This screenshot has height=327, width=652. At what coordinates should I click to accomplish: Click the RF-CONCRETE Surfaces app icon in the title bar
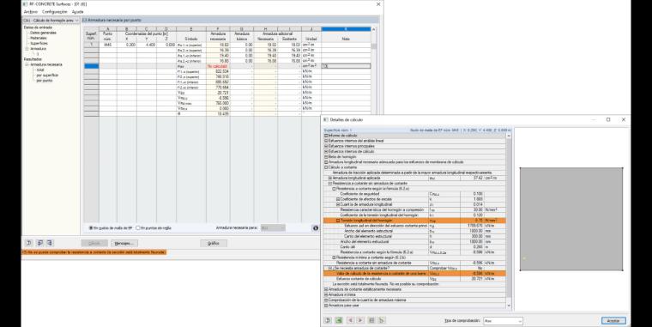(25, 4)
